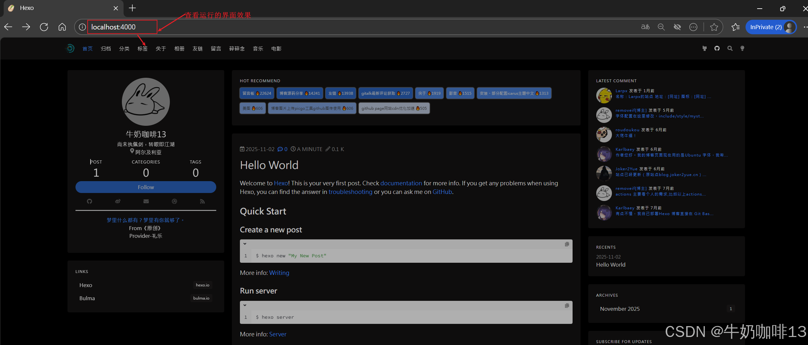This screenshot has width=808, height=345.
Task: Open Joker2Yue latest comment
Action: [x=661, y=175]
